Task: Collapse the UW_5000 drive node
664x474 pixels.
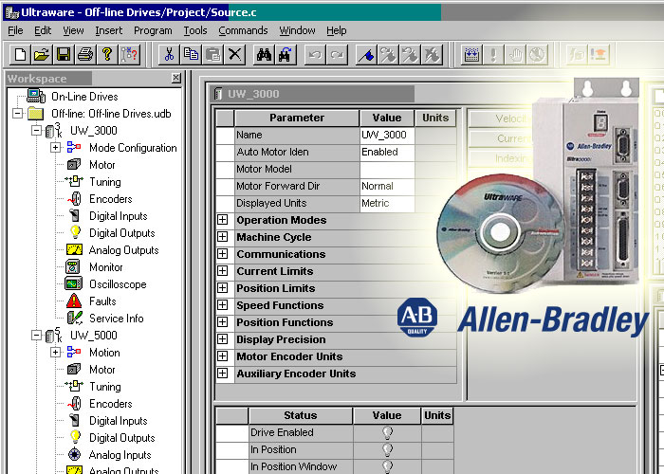Action: click(x=36, y=336)
